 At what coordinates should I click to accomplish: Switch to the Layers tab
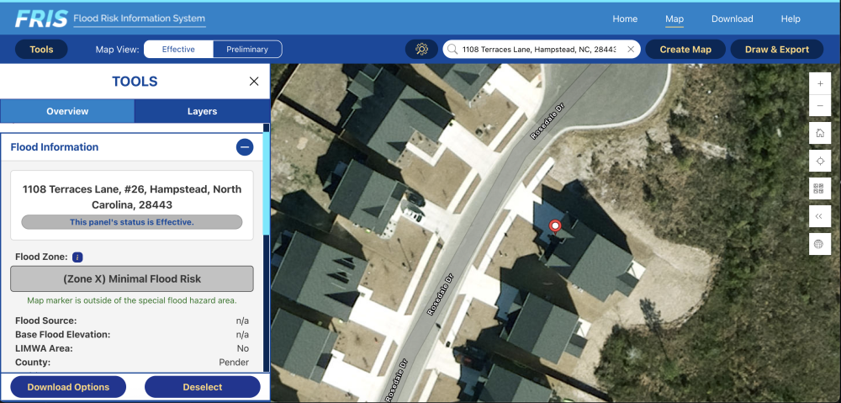(202, 111)
